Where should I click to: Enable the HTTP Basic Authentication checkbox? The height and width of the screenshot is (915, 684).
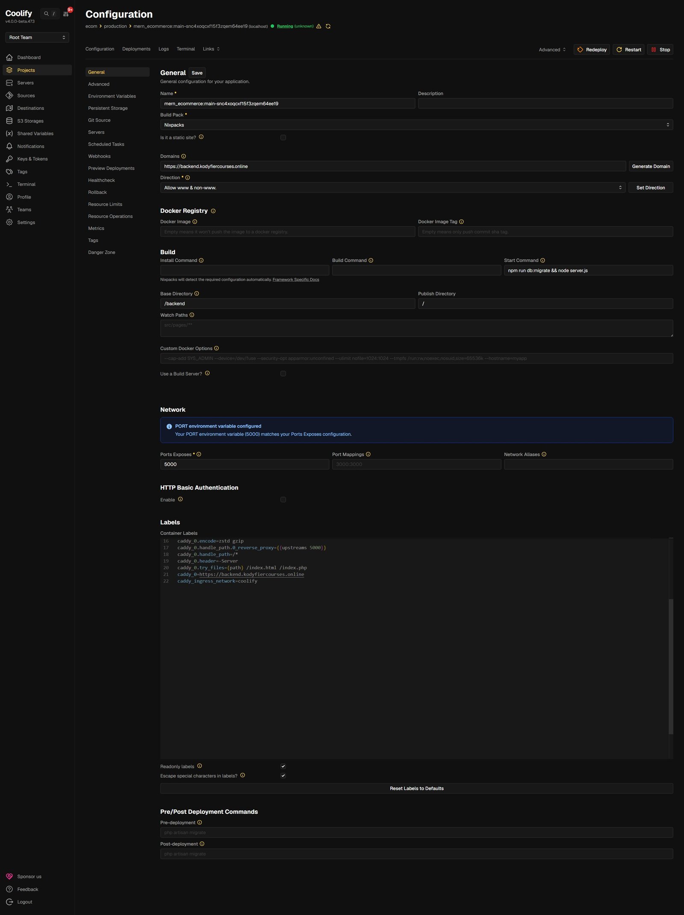click(x=283, y=500)
